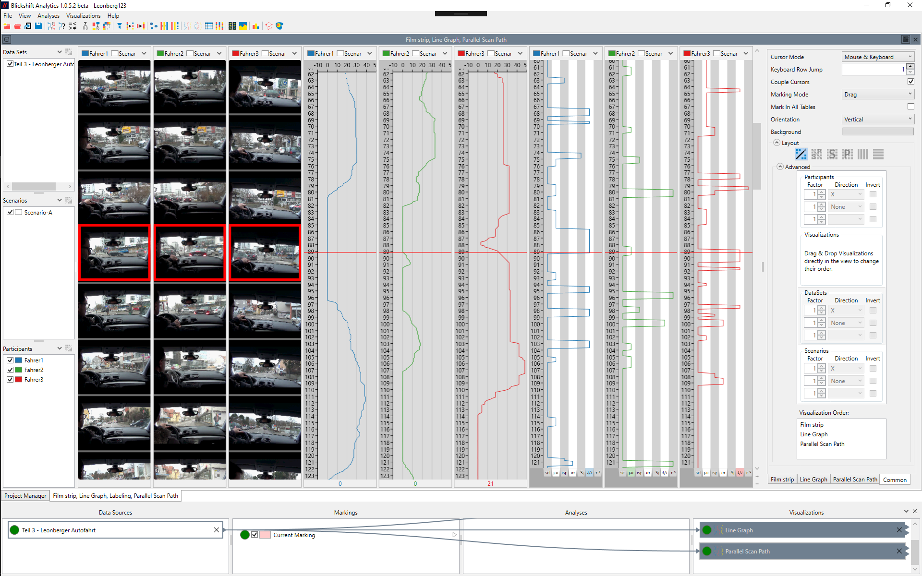Screen dimensions: 922x576
Task: Click the comparison operators (=<>≠) toolbar icon
Action: pyautogui.click(x=73, y=26)
